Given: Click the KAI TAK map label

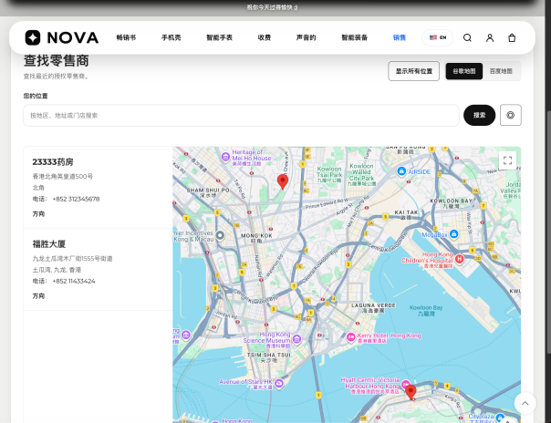Looking at the screenshot, I should 406,214.
